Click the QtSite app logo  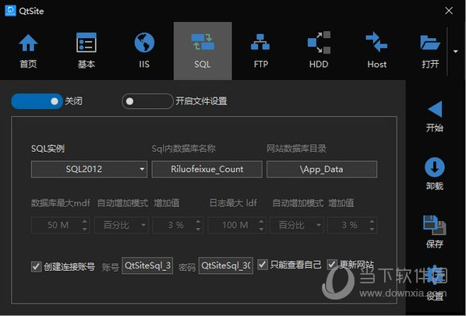[x=10, y=11]
